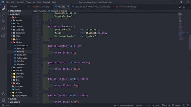Open Run and Debug view

(x=3, y=28)
